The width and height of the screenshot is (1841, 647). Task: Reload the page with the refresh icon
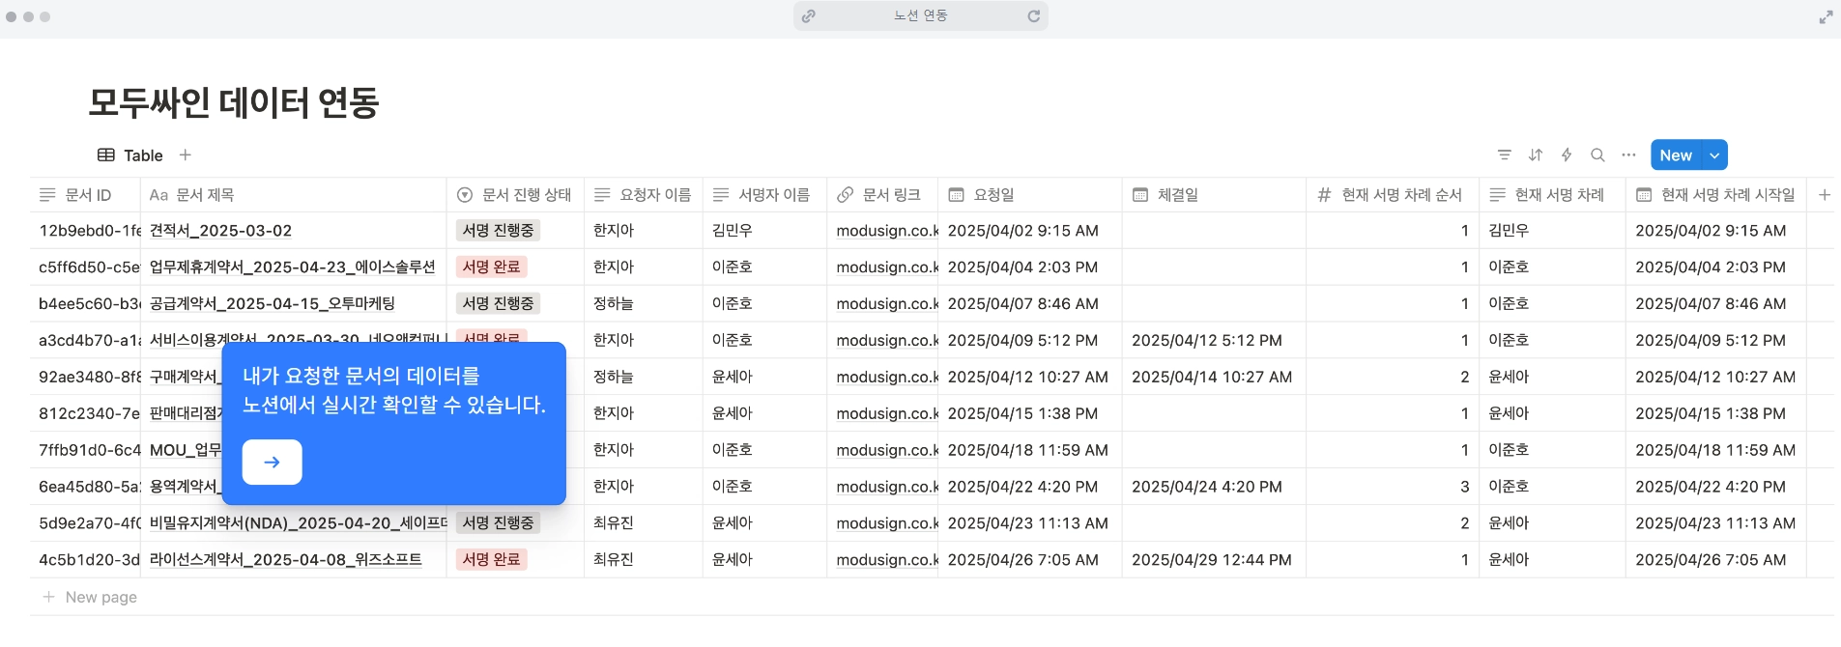pyautogui.click(x=1033, y=16)
